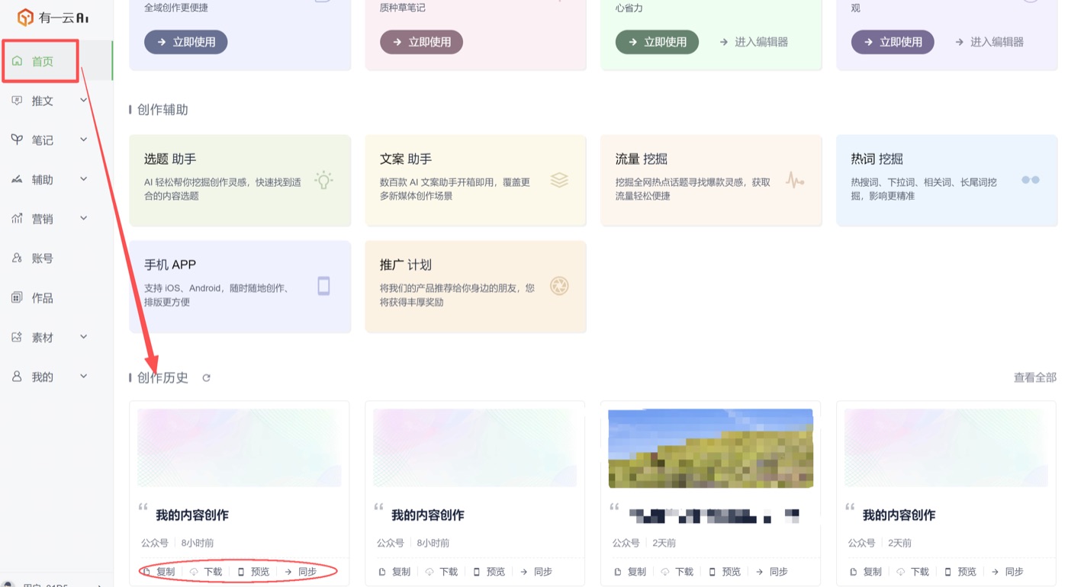Click the rose 立即使用 button
Image resolution: width=1068 pixels, height=587 pixels.
(422, 42)
